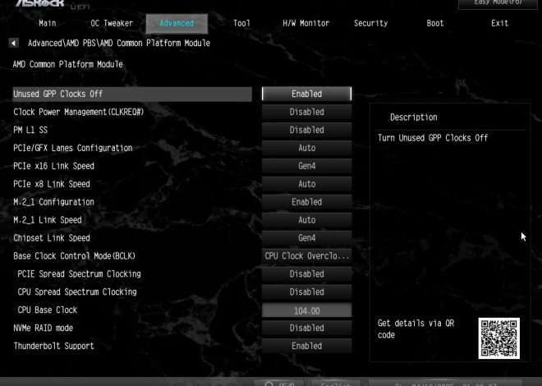Open Chipset Link Speed Gen4 dropdown
The width and height of the screenshot is (542, 386).
coord(306,238)
